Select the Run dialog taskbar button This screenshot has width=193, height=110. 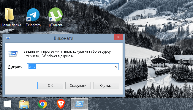(x=79, y=104)
